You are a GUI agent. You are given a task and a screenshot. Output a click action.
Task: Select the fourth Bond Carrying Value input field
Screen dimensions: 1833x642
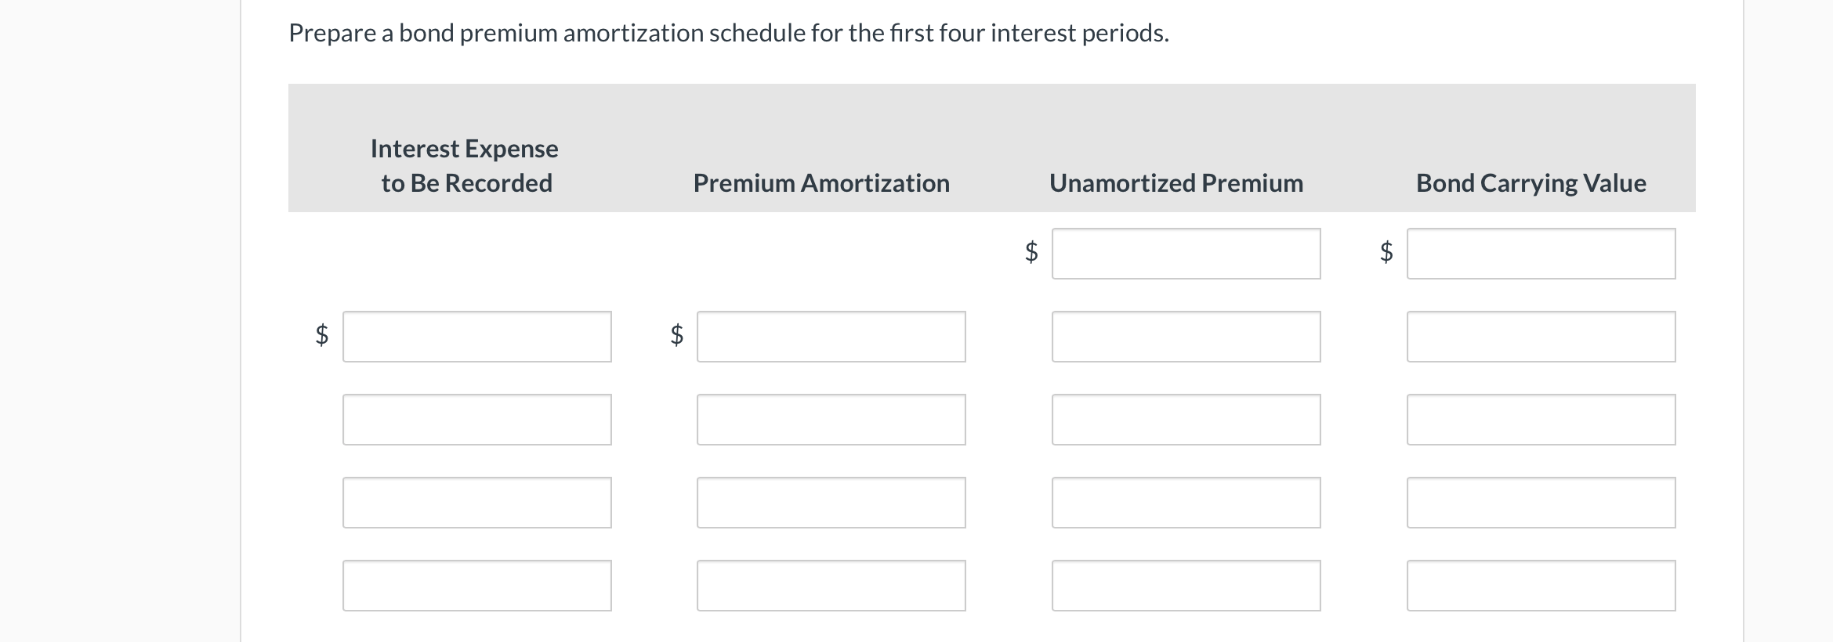coord(1540,502)
